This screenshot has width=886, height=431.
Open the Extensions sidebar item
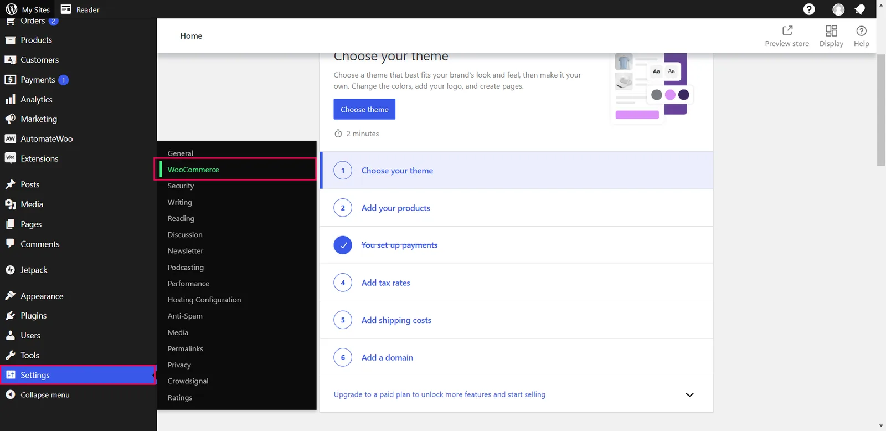pyautogui.click(x=39, y=158)
